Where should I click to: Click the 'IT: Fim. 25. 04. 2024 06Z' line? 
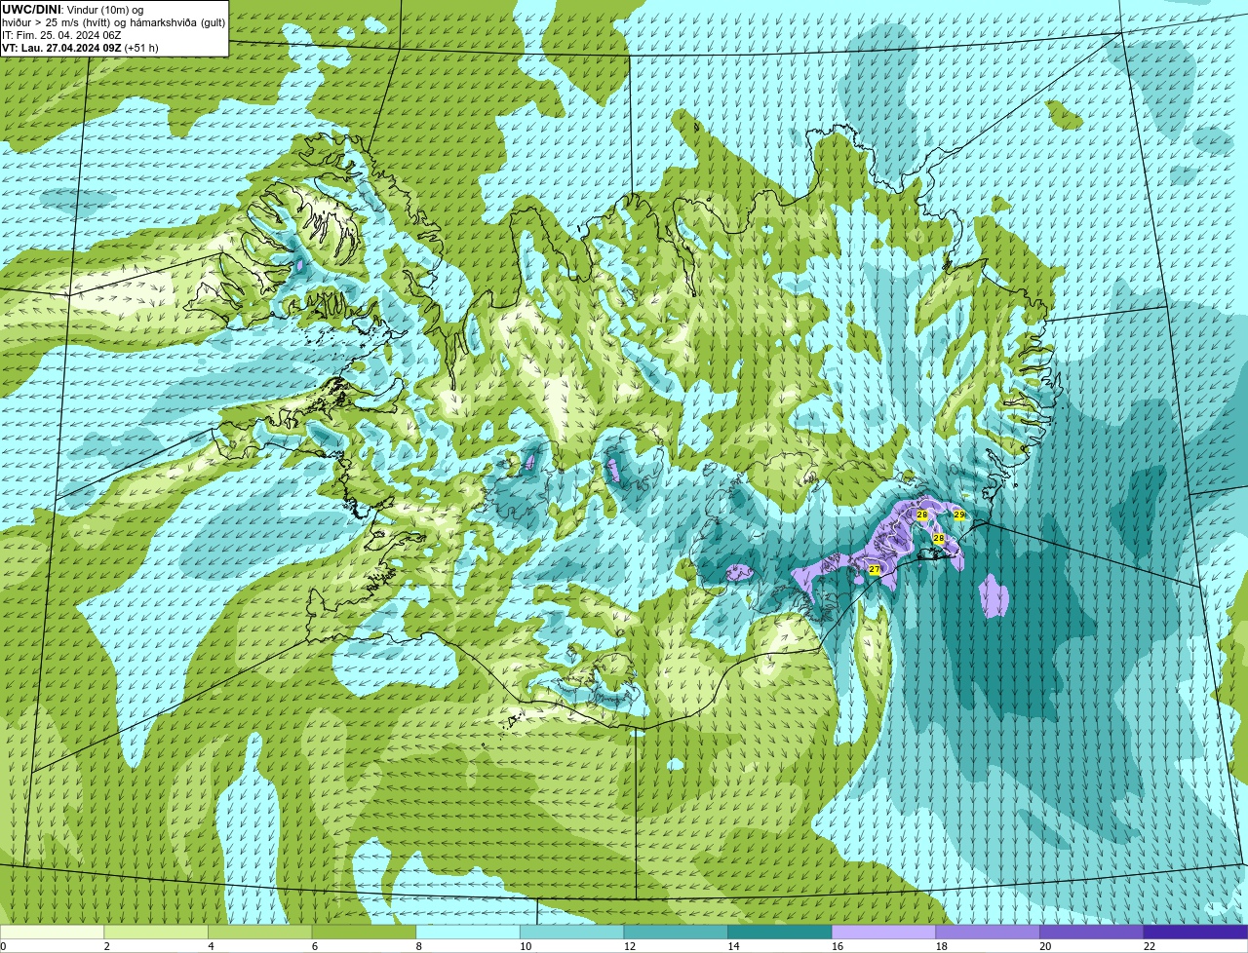[x=61, y=35]
